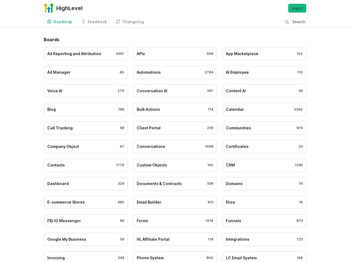Open the AI Employee board

click(x=264, y=72)
